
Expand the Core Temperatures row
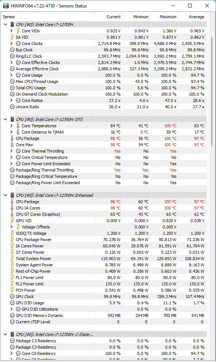[x=11, y=126]
